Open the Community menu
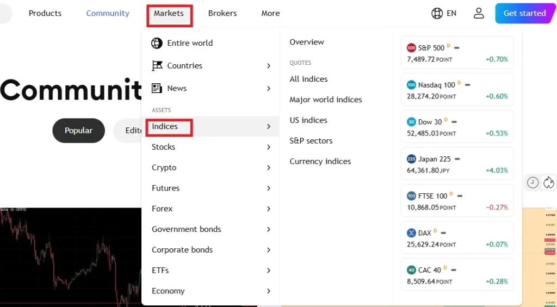557x307 pixels. 108,13
